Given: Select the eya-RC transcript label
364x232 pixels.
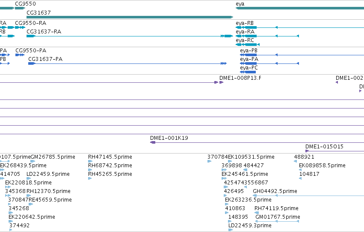Looking at the screenshot, I should tap(245, 40).
